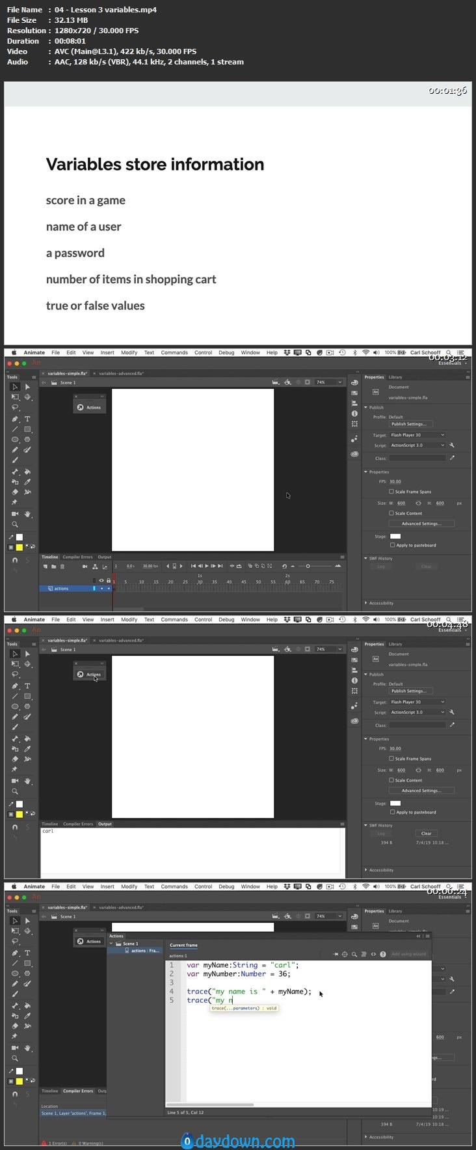This screenshot has height=1150, width=476.
Task: Tick Apply to pasteboard in 00:04:48 frame
Action: (392, 812)
